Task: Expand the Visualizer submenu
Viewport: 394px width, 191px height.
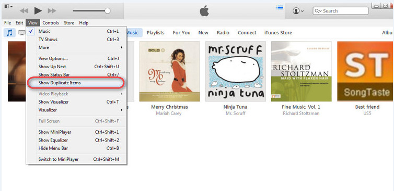Action: click(77, 110)
